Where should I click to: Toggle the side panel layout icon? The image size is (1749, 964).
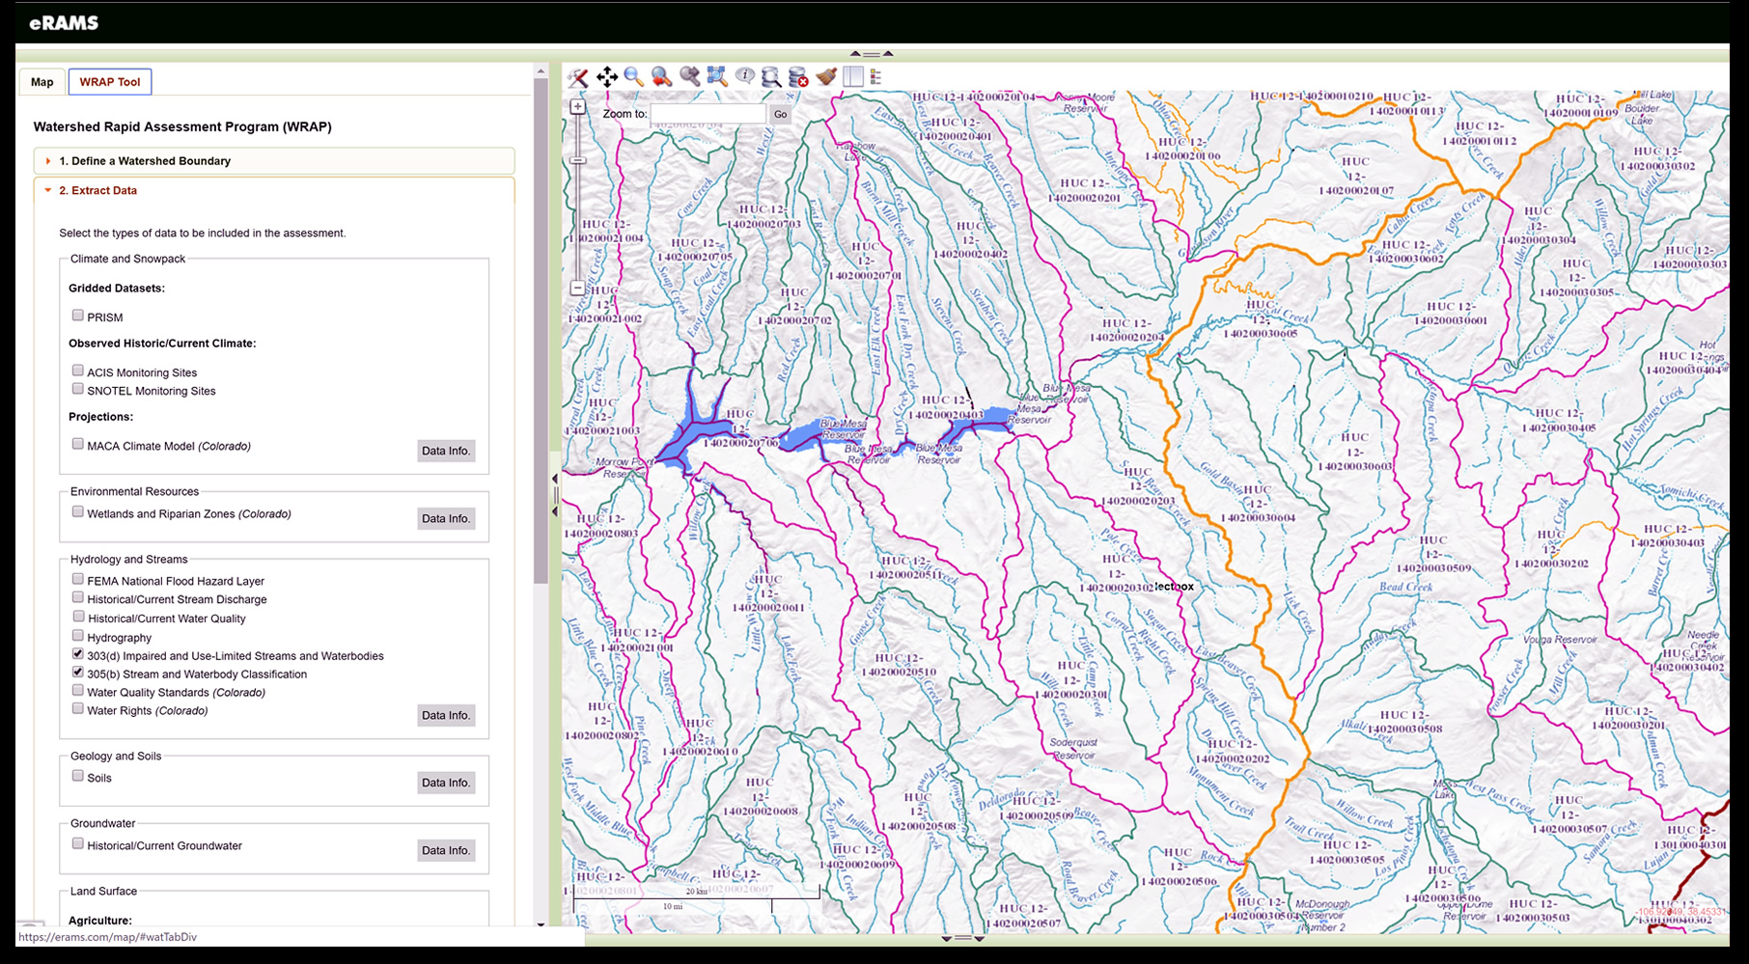coord(853,76)
